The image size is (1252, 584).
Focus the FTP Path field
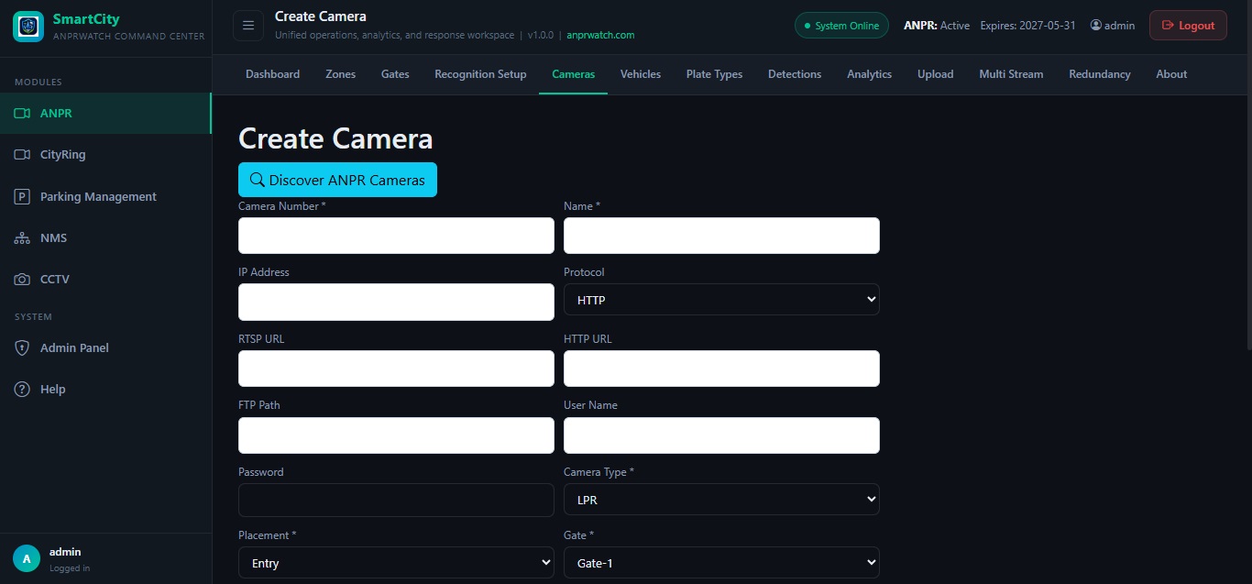(396, 435)
